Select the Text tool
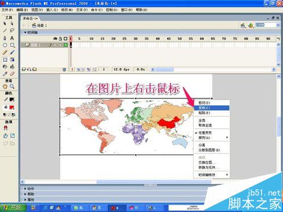283x212 pixels. (12, 38)
